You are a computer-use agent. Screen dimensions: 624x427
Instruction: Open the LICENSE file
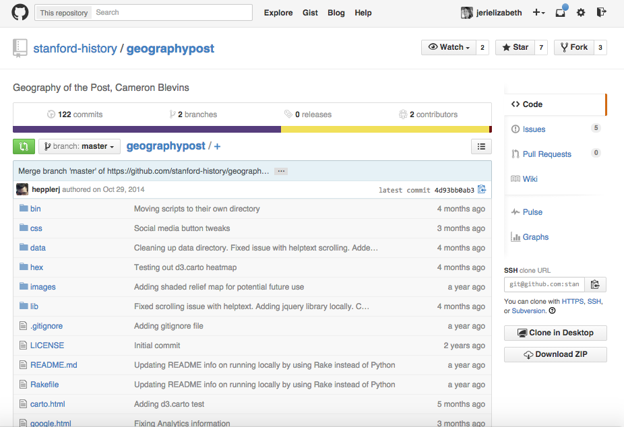pyautogui.click(x=47, y=346)
